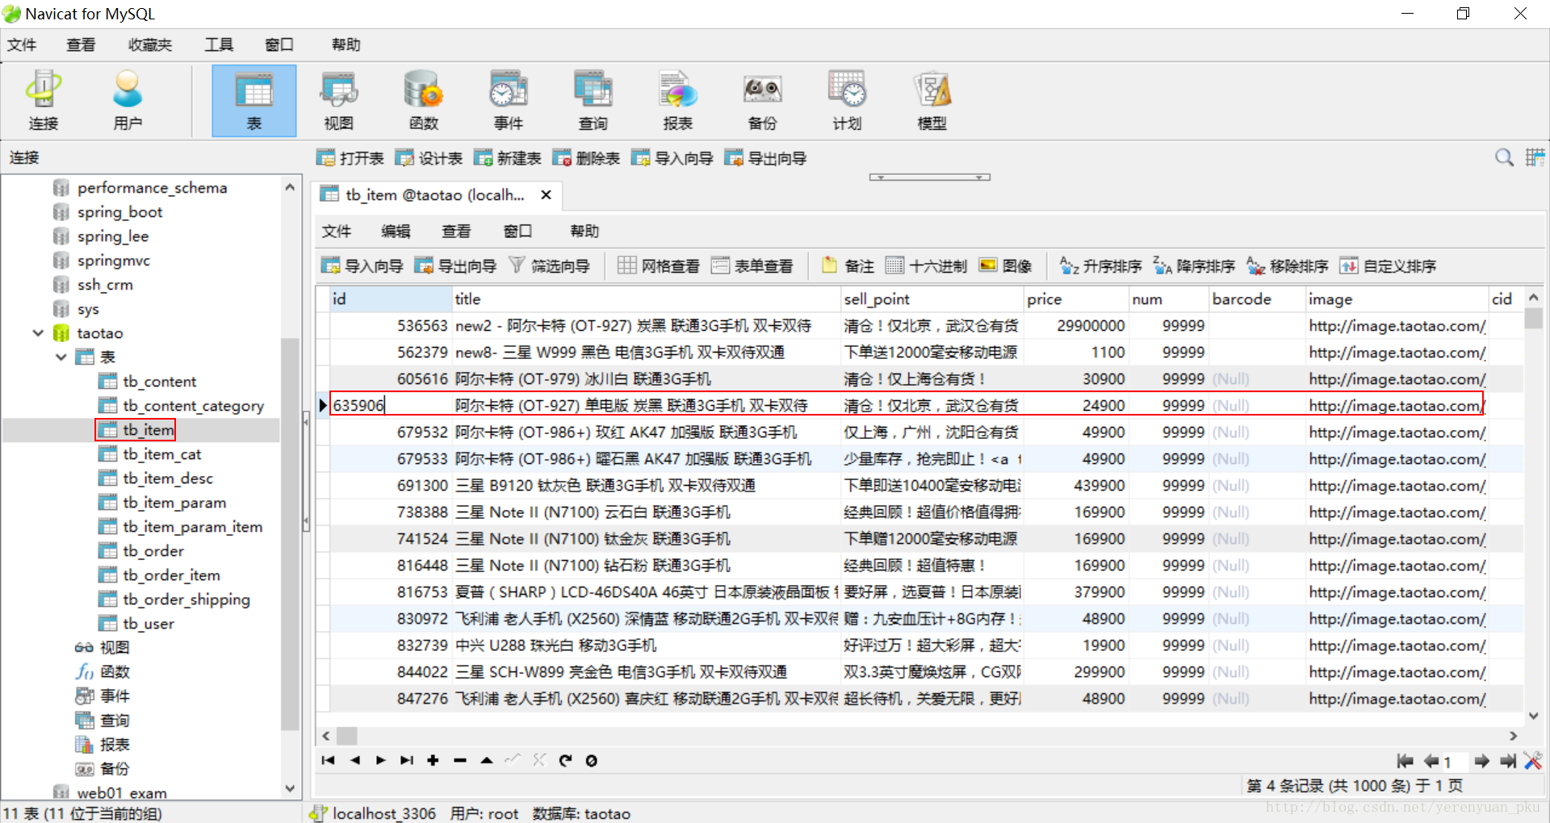This screenshot has width=1550, height=823.
Task: Click the id column header
Action: (391, 299)
